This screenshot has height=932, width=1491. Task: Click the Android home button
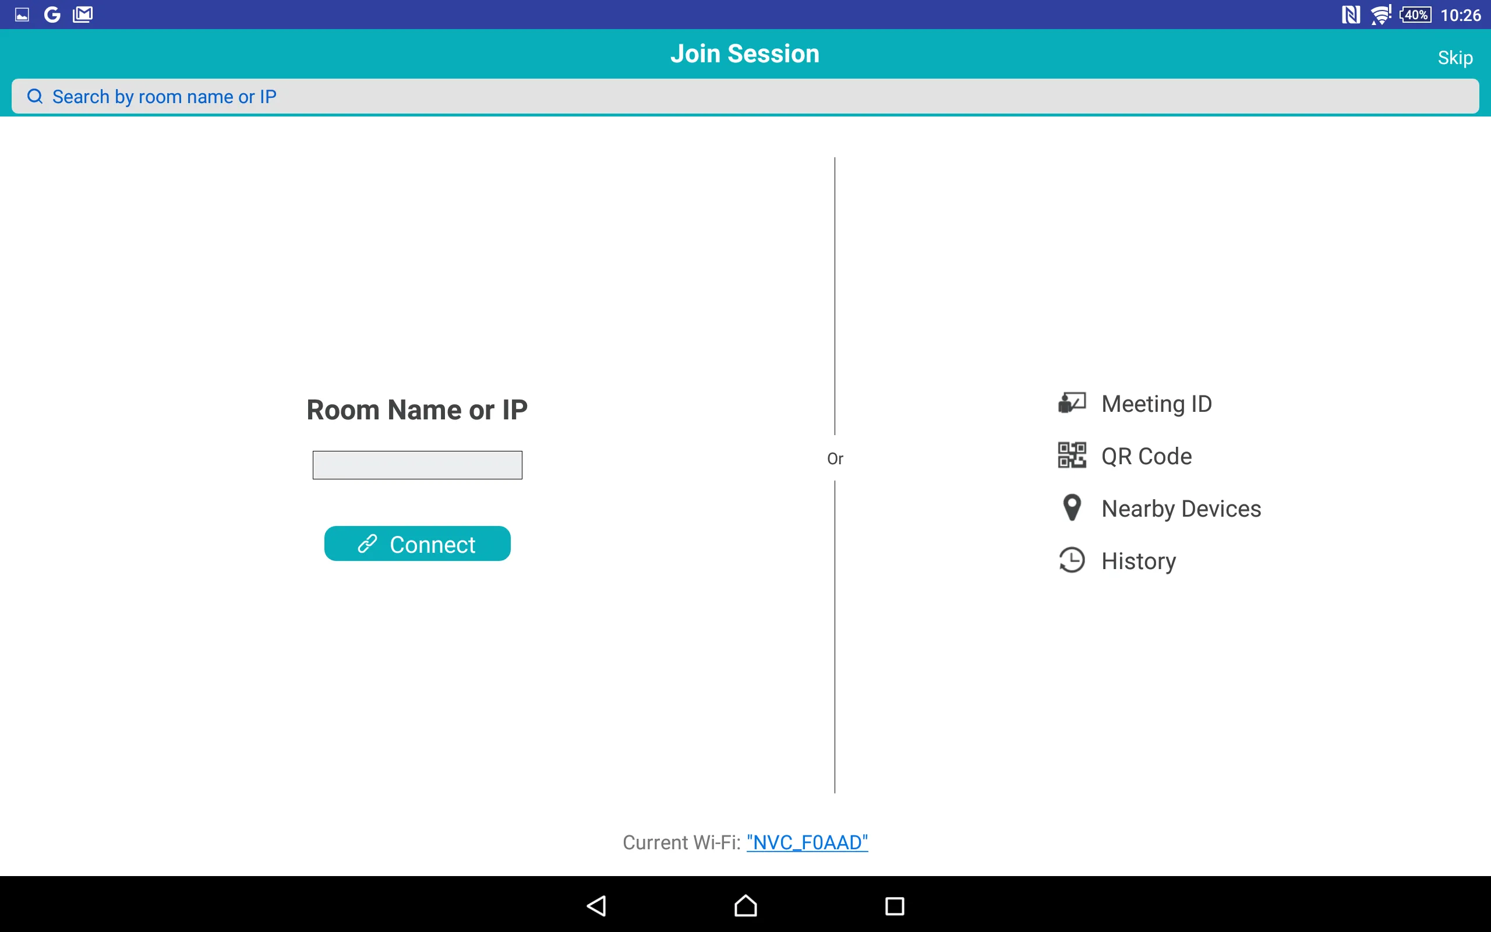(x=744, y=904)
